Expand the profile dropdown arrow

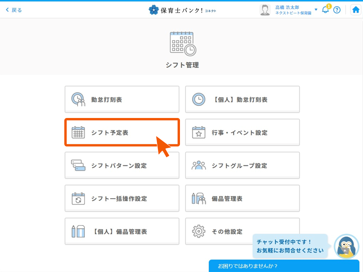coord(316,10)
